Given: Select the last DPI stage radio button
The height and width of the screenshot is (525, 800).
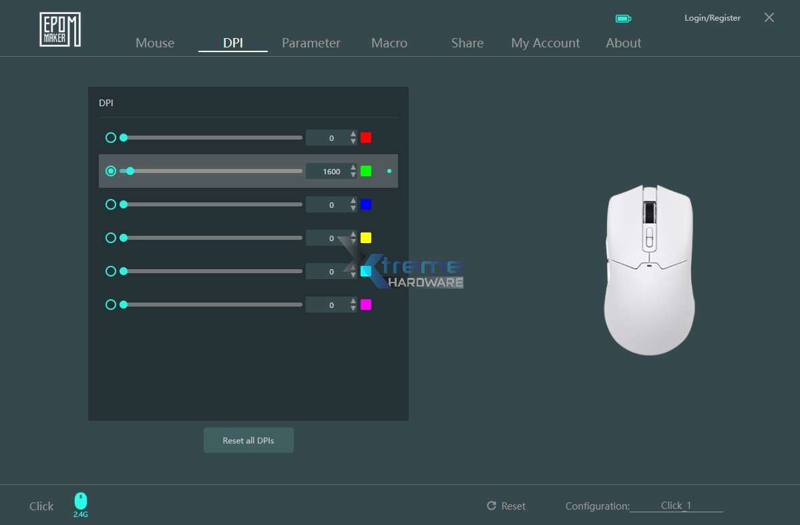Looking at the screenshot, I should coord(111,305).
